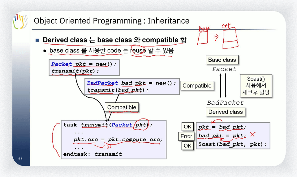Click the italic 'Packet' class name under Base class
297x177 pixels.
[224, 69]
